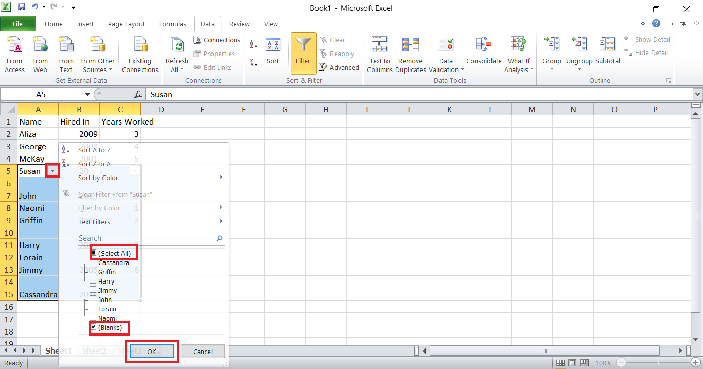Image resolution: width=703 pixels, height=369 pixels.
Task: Uncheck the Blanks filter entry
Action: coord(94,327)
